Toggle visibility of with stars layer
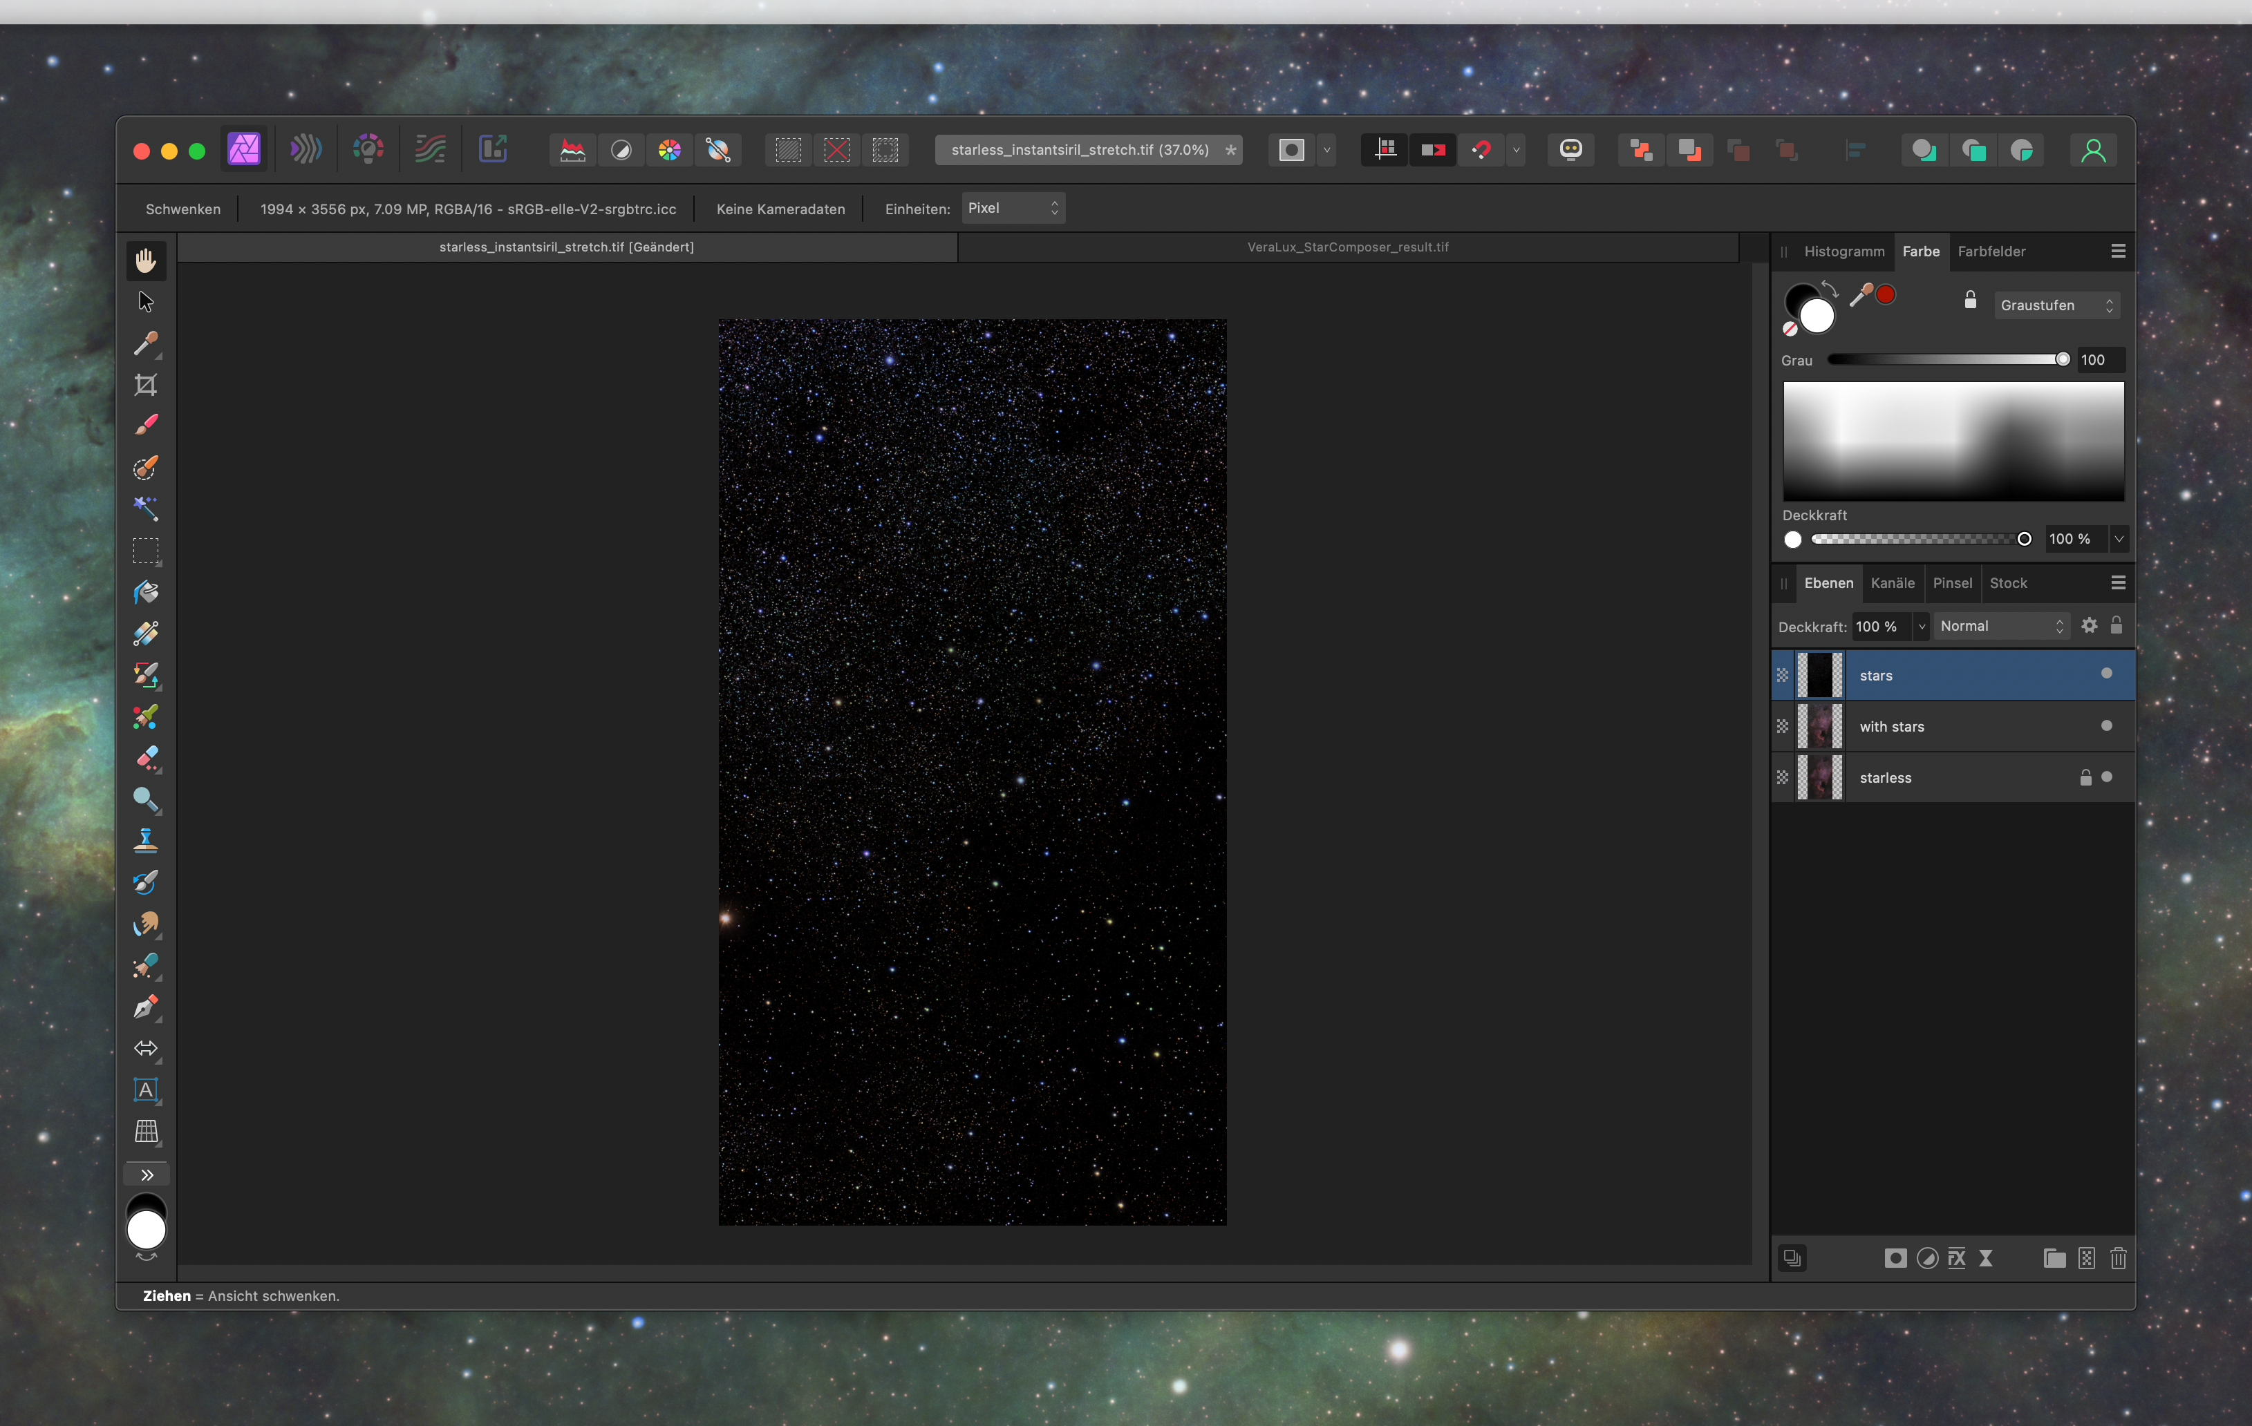The height and width of the screenshot is (1426, 2252). (2106, 725)
